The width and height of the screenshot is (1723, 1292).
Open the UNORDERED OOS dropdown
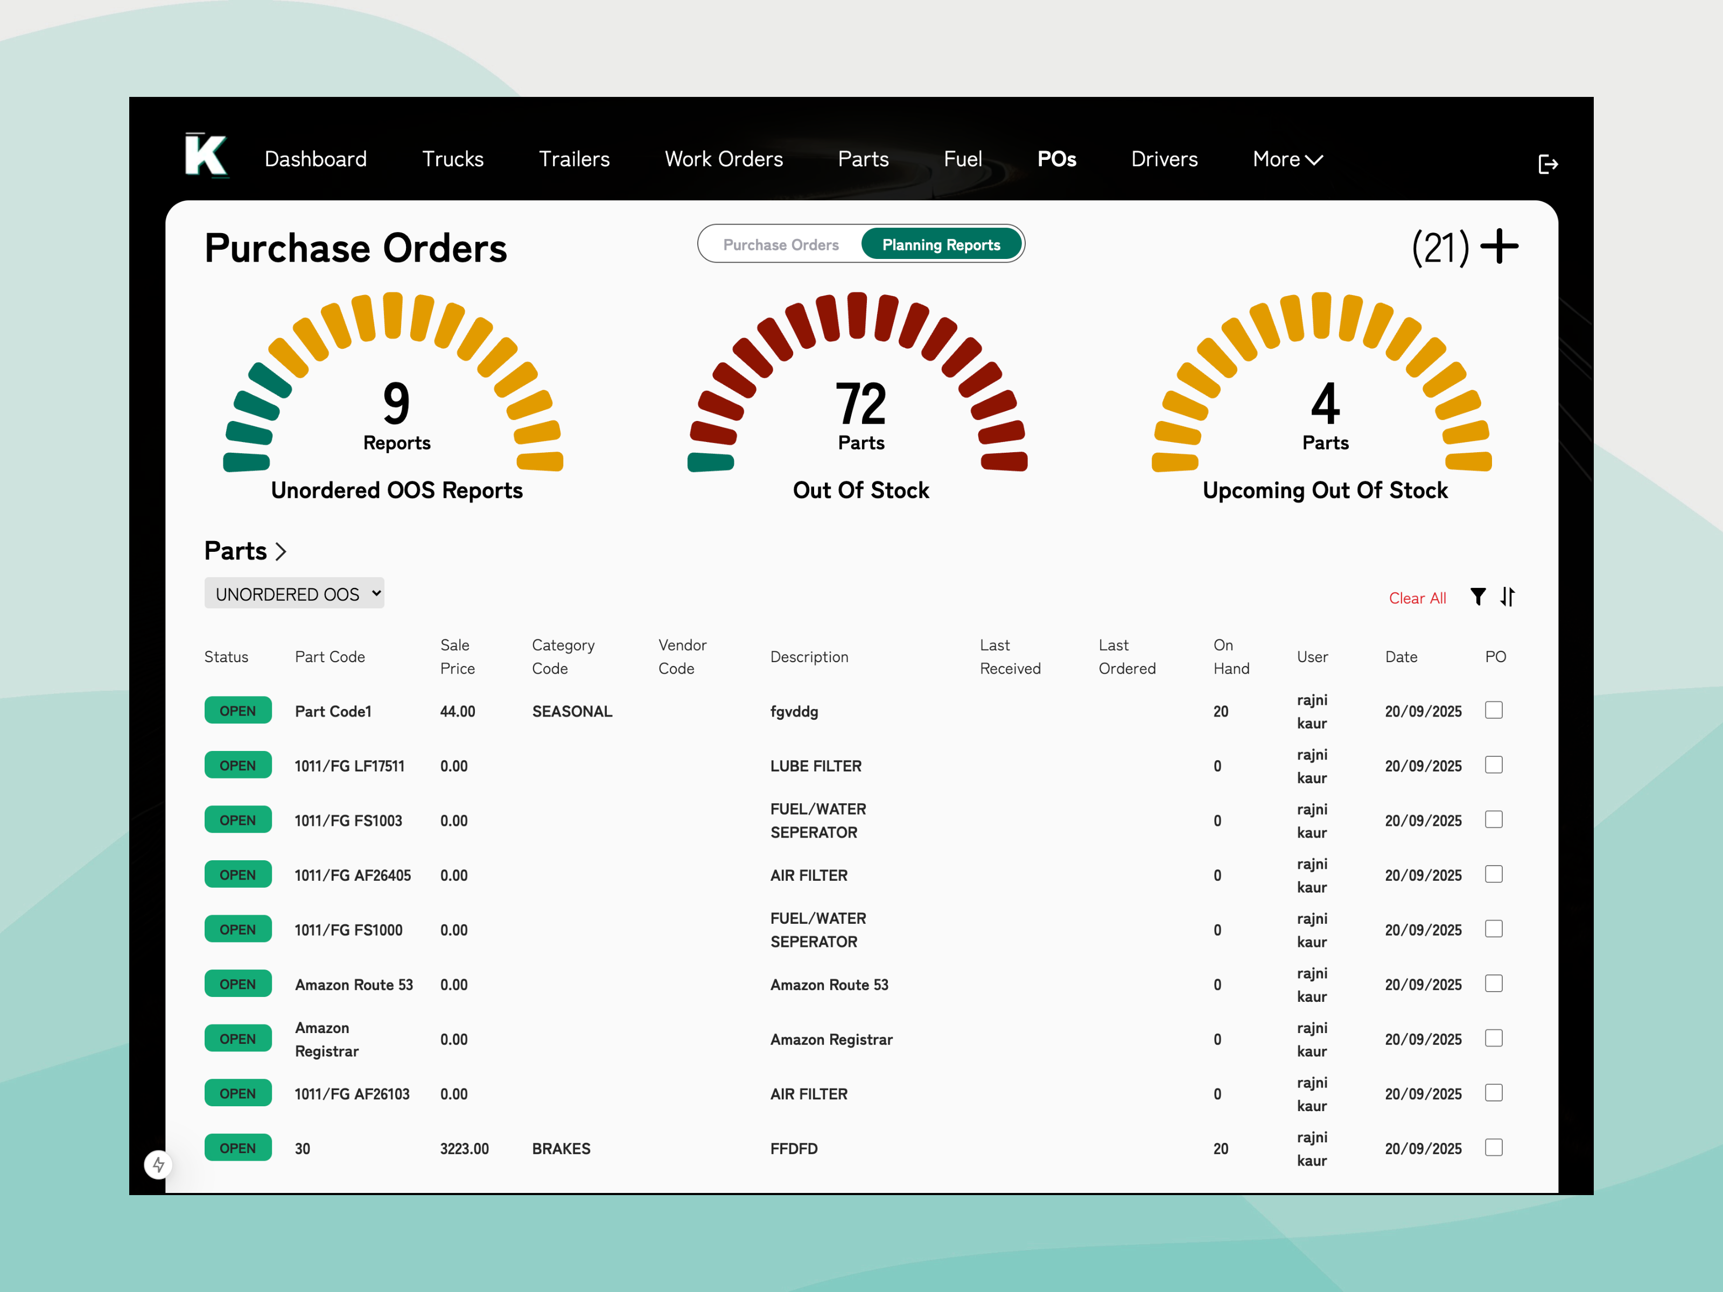point(293,593)
